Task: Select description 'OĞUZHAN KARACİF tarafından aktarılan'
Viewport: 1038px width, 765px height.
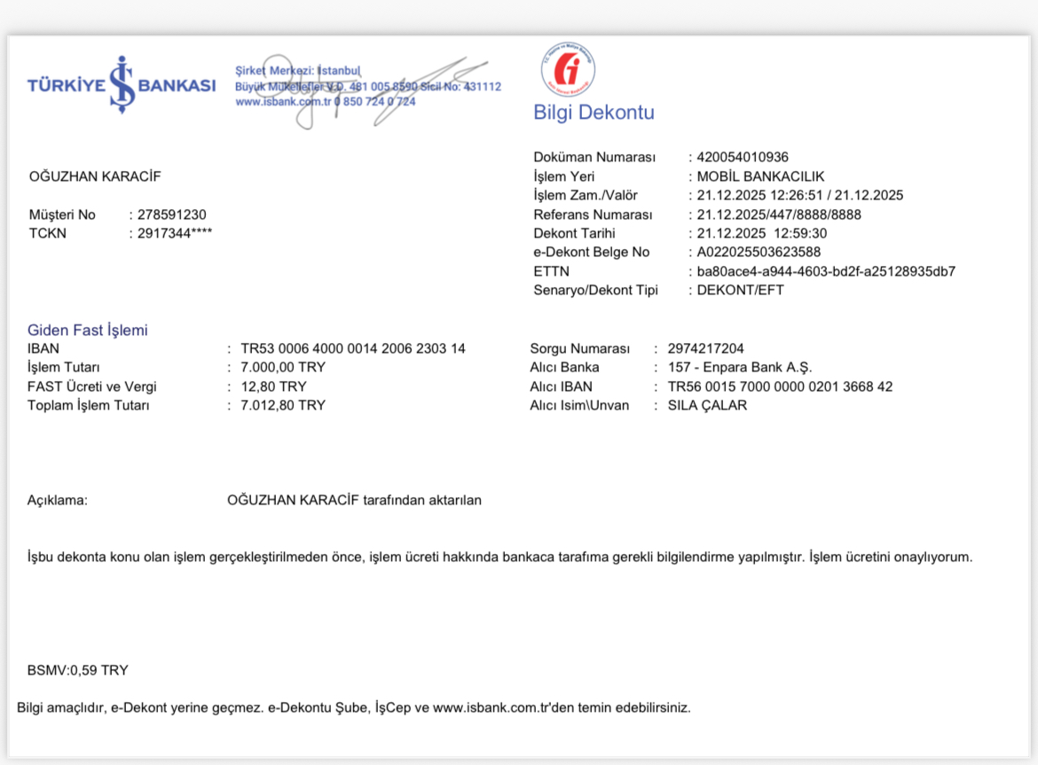Action: [354, 501]
